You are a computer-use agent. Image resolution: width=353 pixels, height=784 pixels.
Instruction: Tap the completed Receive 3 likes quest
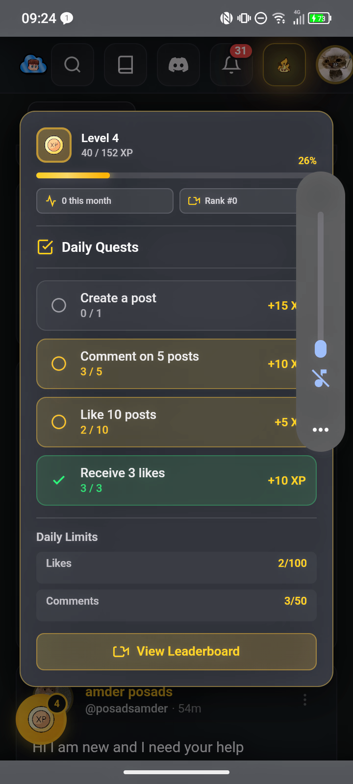176,480
